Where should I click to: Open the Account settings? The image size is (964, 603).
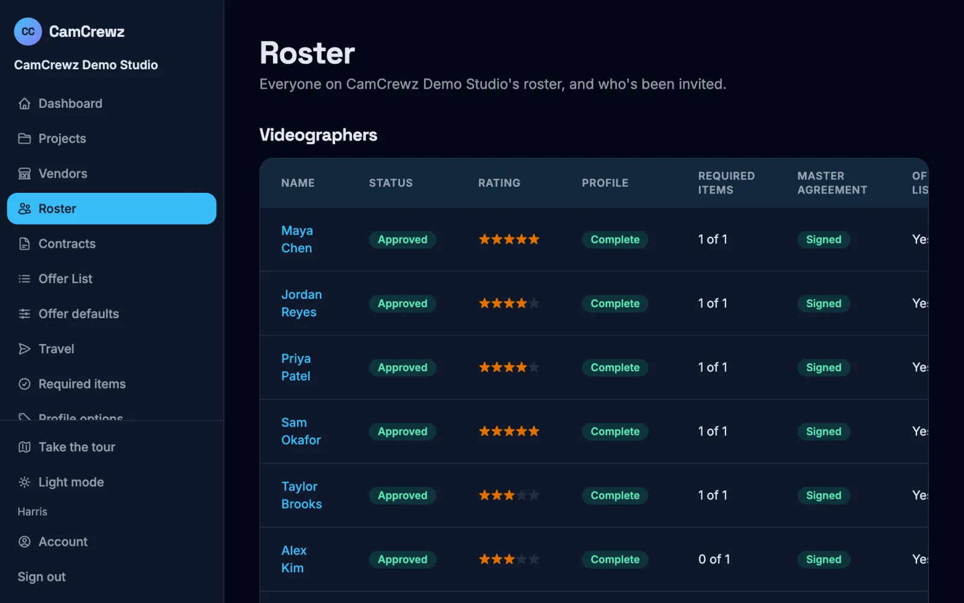(111, 542)
